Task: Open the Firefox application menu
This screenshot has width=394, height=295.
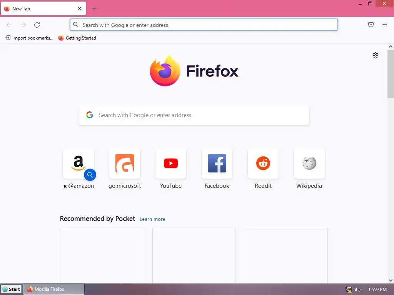Action: coord(385,25)
